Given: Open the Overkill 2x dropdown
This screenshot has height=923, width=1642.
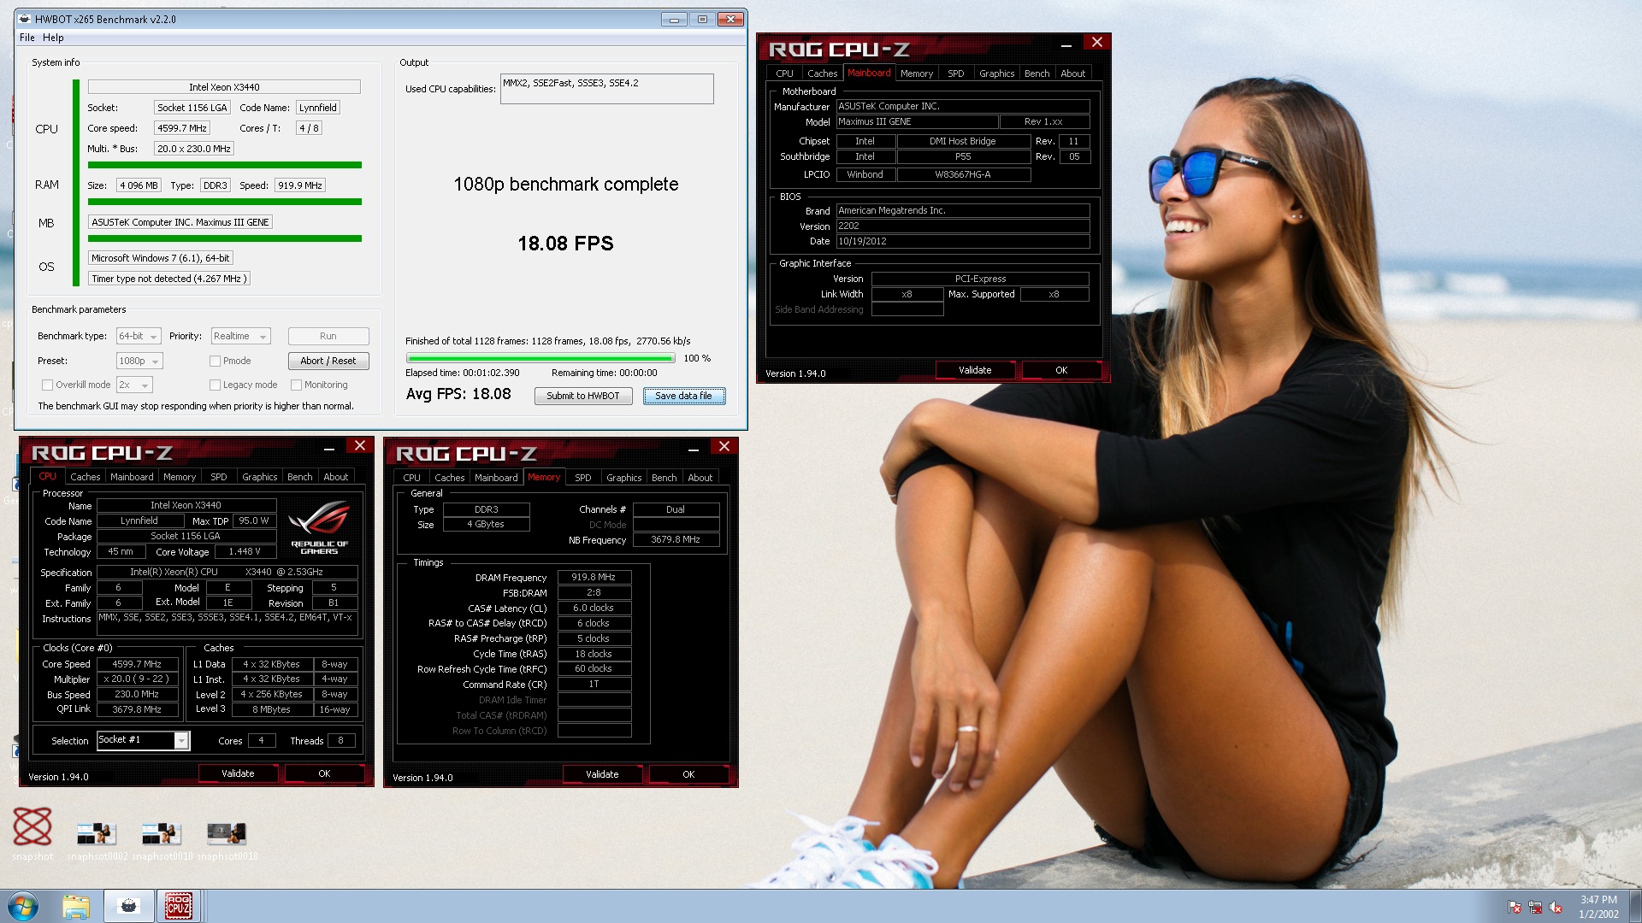Looking at the screenshot, I should (134, 385).
